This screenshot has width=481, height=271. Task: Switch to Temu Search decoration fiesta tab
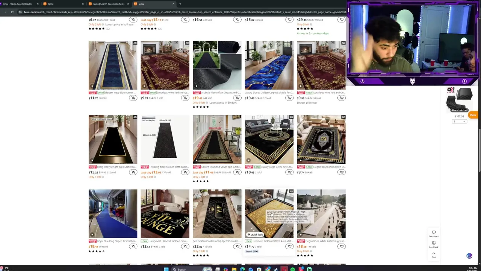108,4
